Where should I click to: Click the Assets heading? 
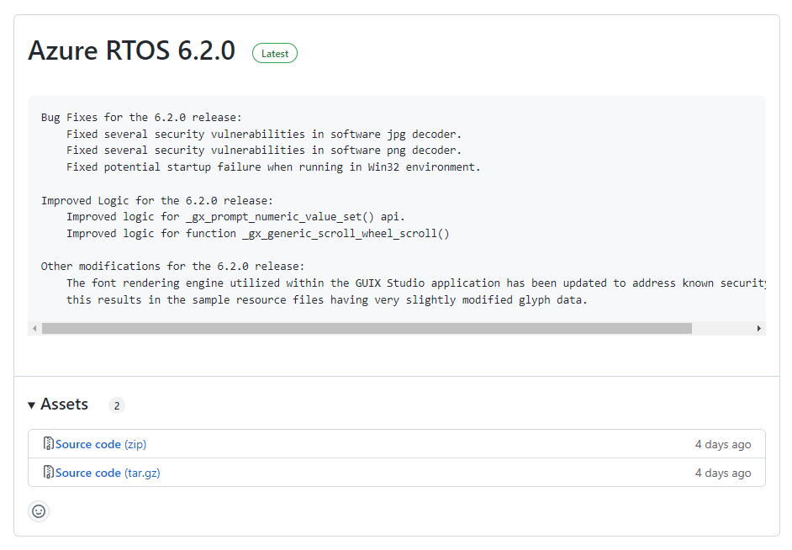pyautogui.click(x=64, y=404)
